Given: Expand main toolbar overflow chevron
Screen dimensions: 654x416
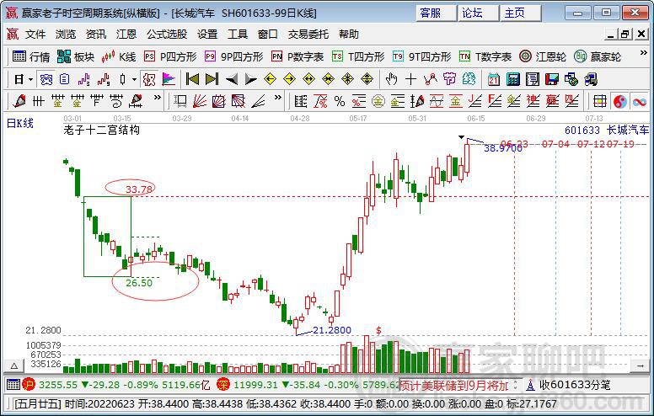Looking at the screenshot, I should (x=643, y=53).
